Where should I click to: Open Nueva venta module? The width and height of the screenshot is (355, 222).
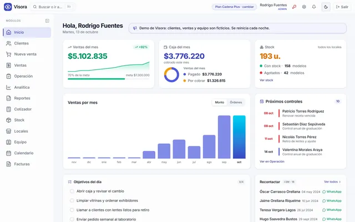[x=27, y=54]
